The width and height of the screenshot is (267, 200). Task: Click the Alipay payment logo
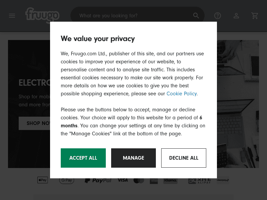coord(199,181)
